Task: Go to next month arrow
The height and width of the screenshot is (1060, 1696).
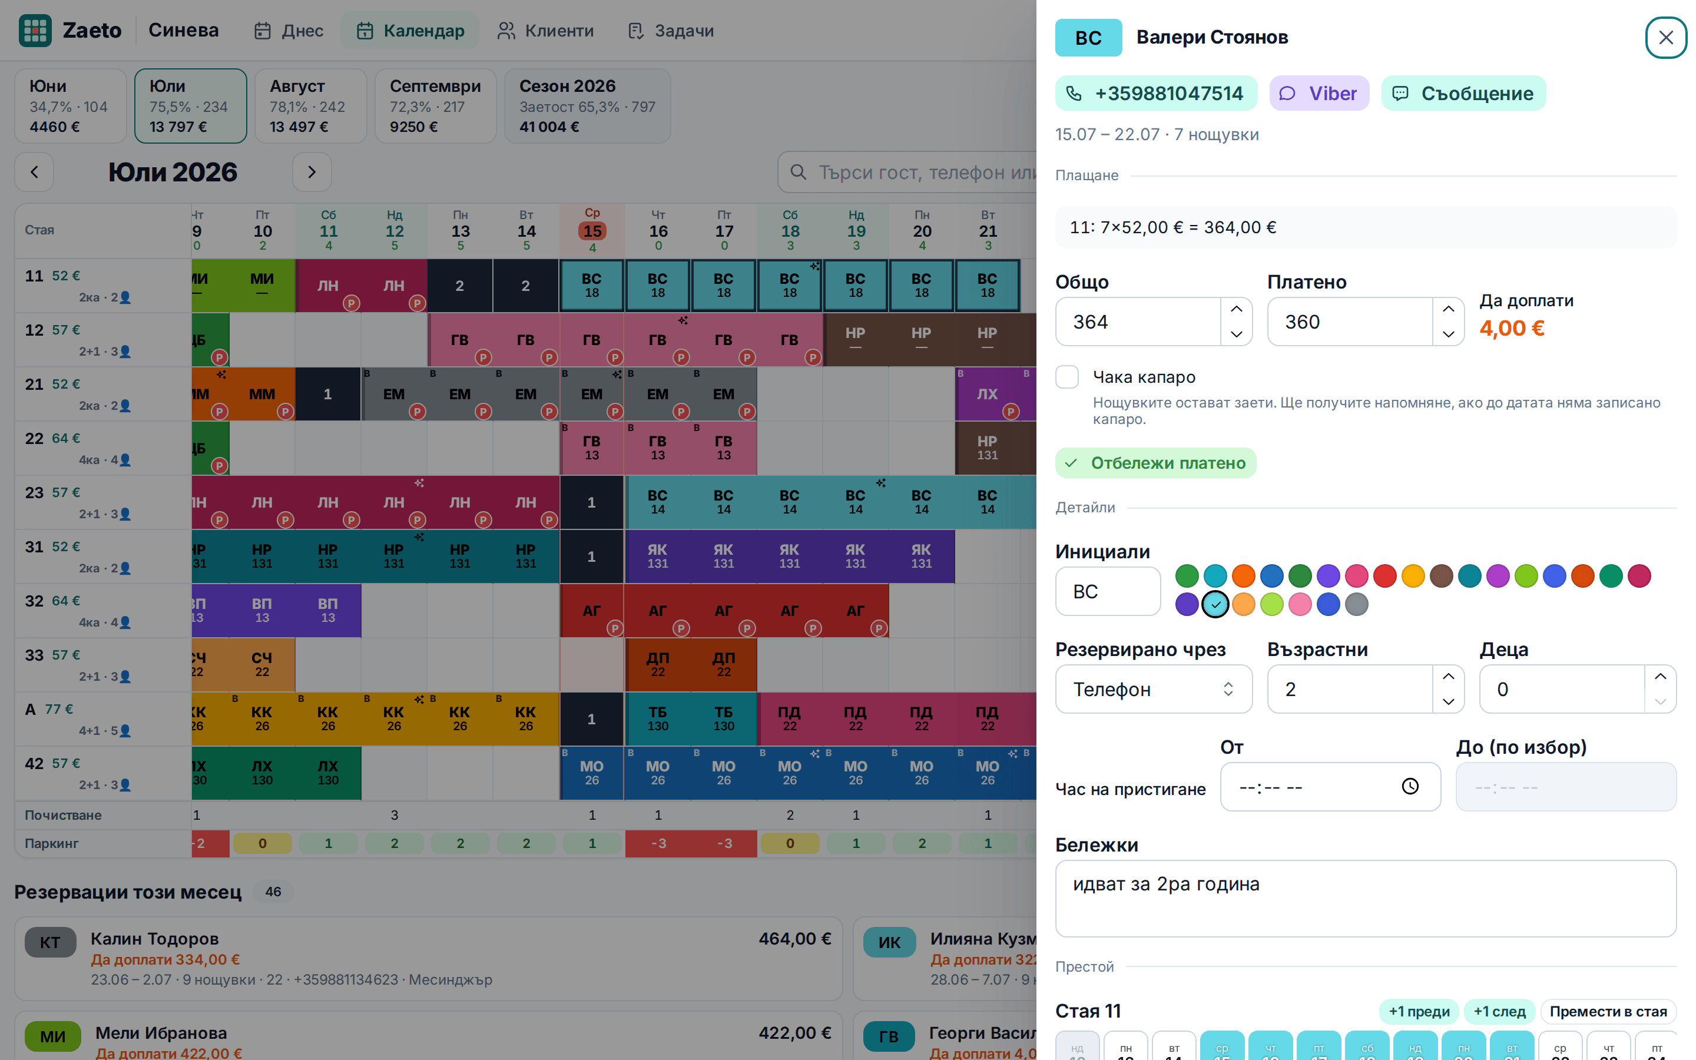Action: pyautogui.click(x=312, y=172)
